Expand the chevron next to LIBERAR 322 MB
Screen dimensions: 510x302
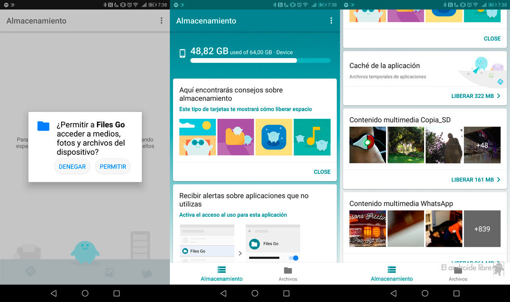click(499, 96)
